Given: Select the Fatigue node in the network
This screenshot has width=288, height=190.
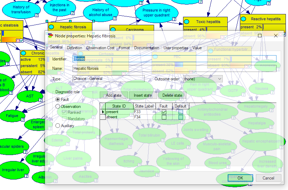Looking at the screenshot, I should tap(12, 116).
